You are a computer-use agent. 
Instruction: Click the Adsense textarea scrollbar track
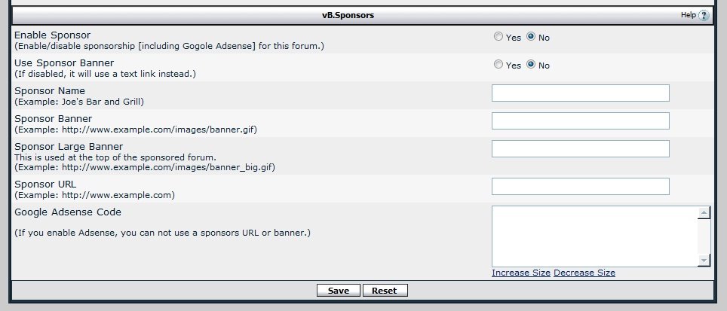tap(704, 236)
